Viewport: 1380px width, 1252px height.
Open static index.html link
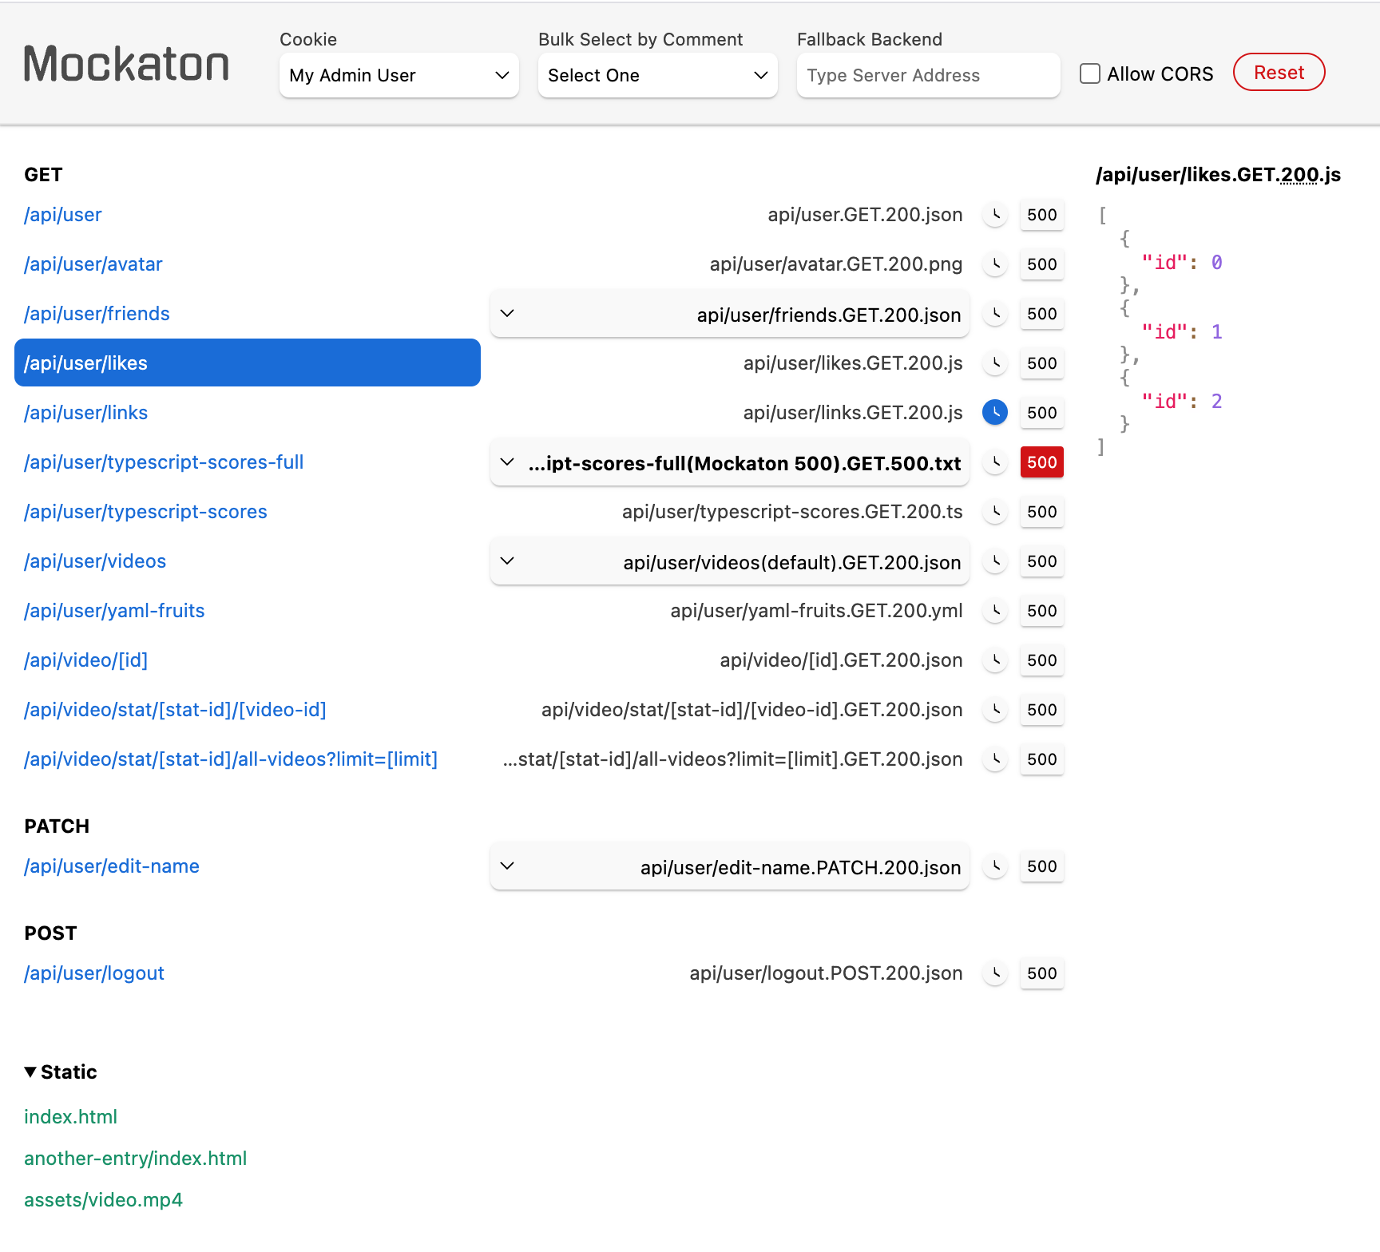pyautogui.click(x=70, y=1117)
